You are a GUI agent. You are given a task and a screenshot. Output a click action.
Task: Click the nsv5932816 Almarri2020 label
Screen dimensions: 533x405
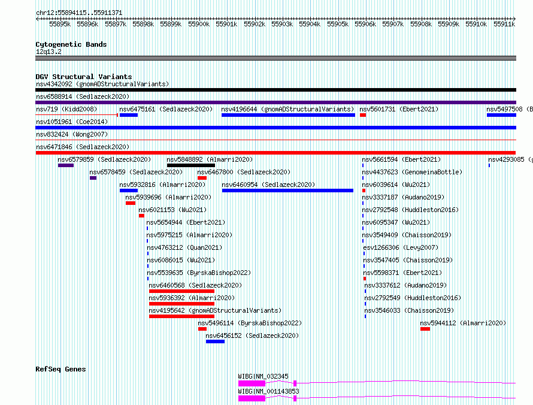(162, 185)
